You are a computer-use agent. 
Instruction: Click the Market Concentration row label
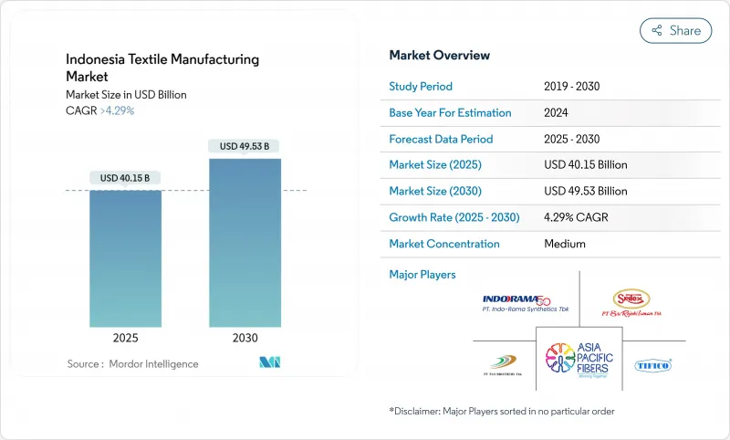(444, 244)
